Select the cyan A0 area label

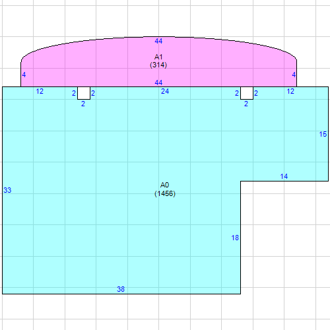pos(164,185)
